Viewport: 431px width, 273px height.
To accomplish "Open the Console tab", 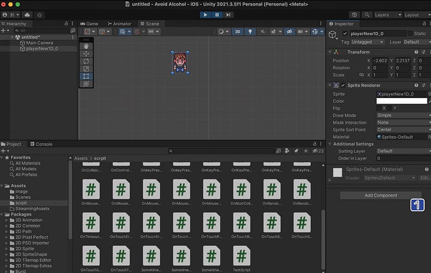I will [x=41, y=144].
